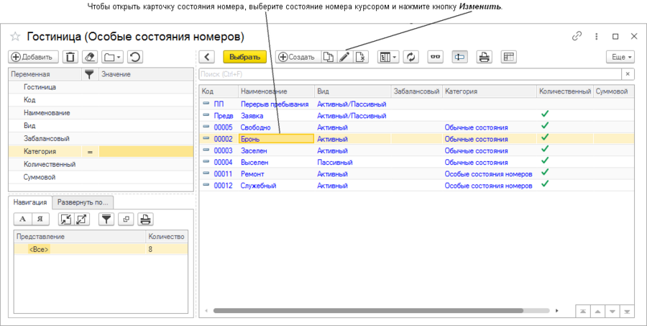Open the Еще menu
Screen dimensions: 647x326
coord(620,57)
